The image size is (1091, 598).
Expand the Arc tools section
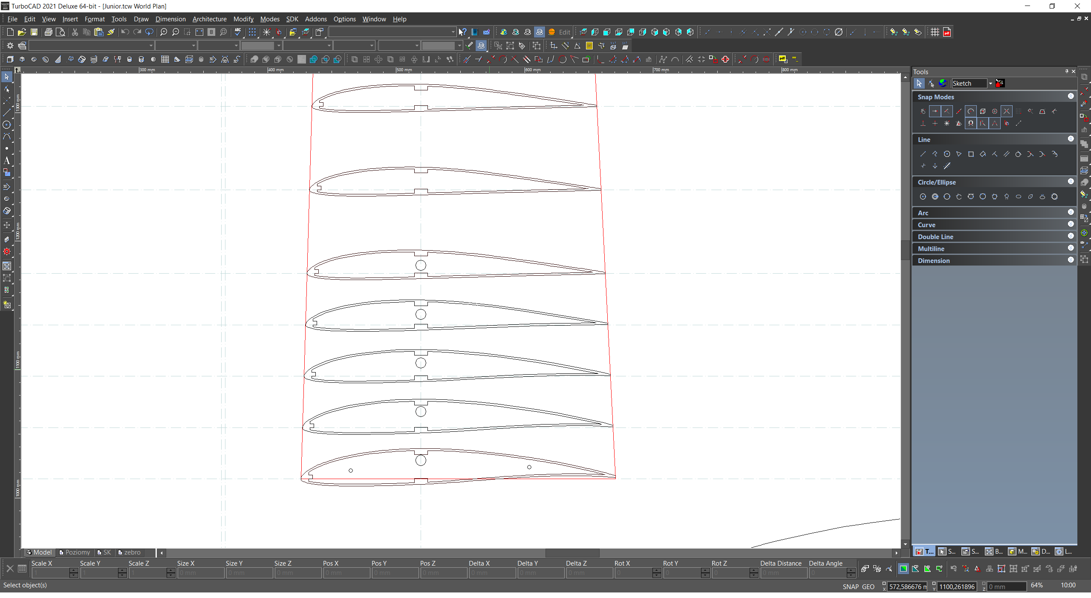pos(1071,212)
